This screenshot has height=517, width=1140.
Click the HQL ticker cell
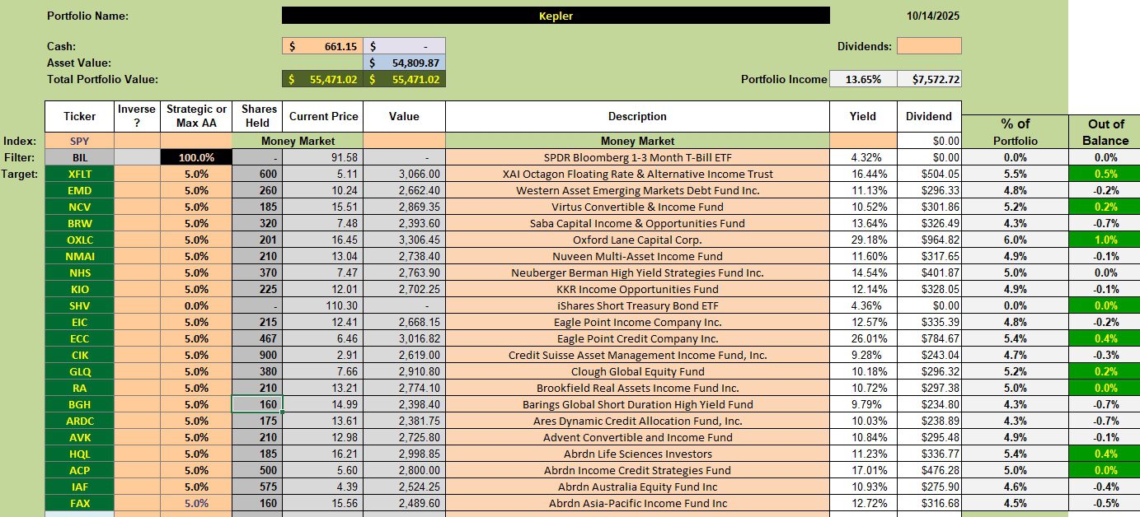click(x=79, y=454)
